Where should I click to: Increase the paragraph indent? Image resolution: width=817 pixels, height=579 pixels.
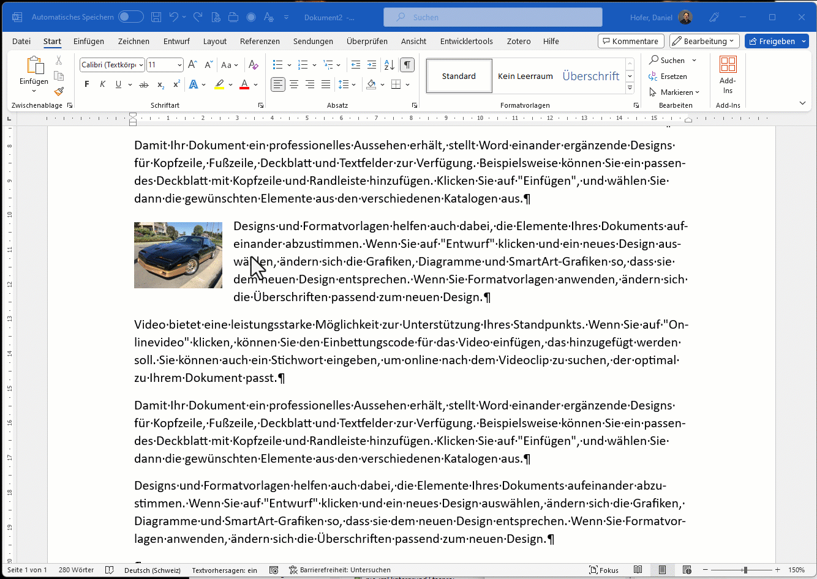372,65
